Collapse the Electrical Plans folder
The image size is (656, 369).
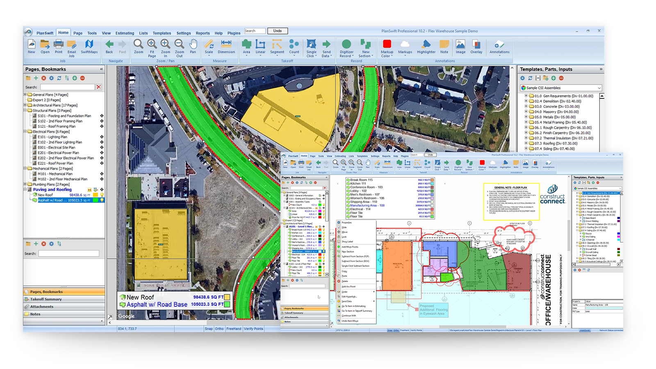pyautogui.click(x=25, y=132)
